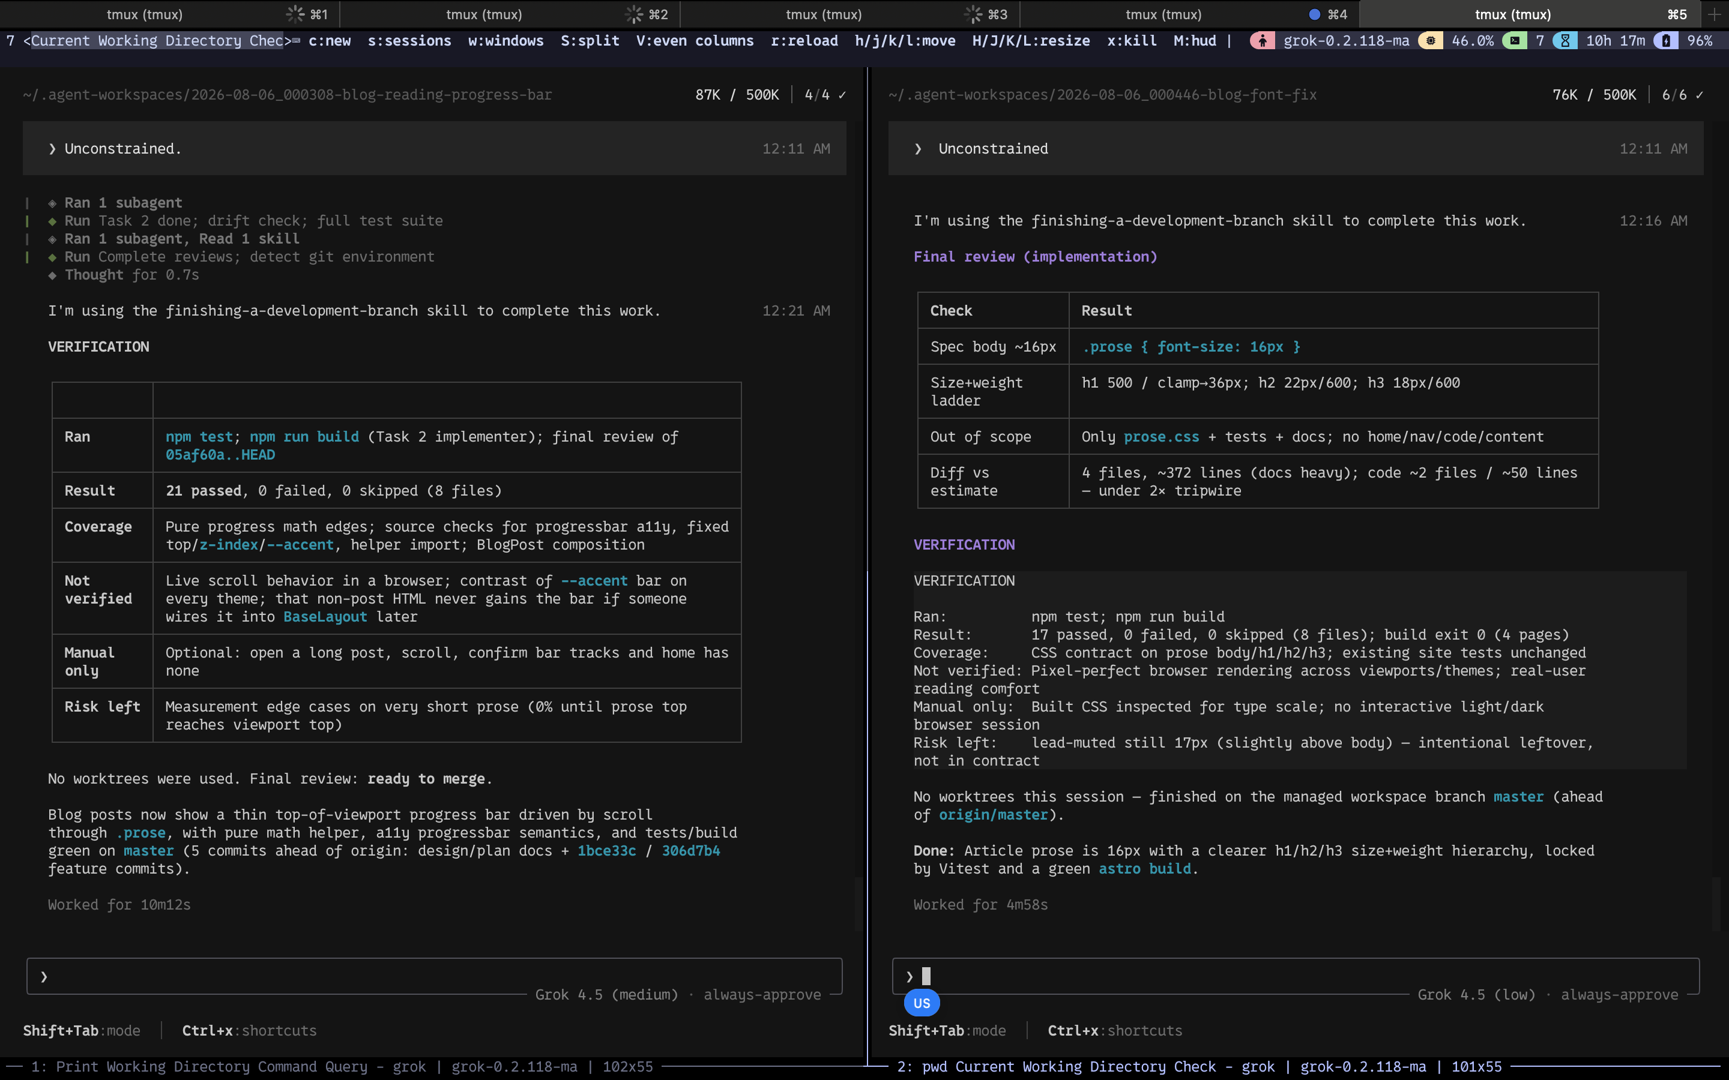Image resolution: width=1729 pixels, height=1080 pixels.
Task: Click the diamond bullet beside 'Thought for 0.7s'
Action: point(52,275)
